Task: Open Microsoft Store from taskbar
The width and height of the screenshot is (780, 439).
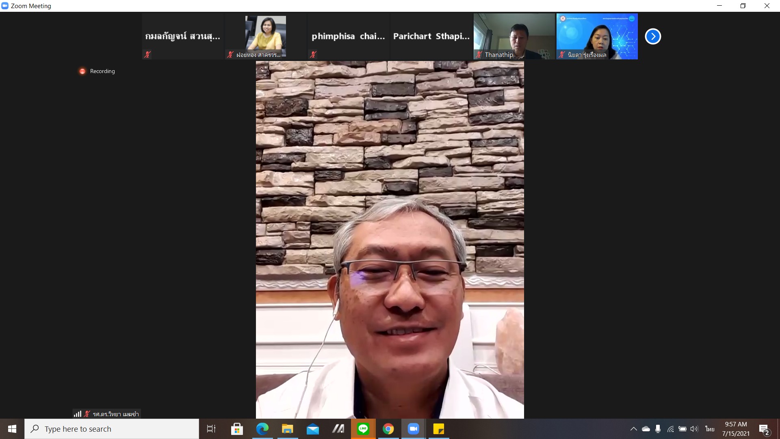Action: pyautogui.click(x=237, y=429)
